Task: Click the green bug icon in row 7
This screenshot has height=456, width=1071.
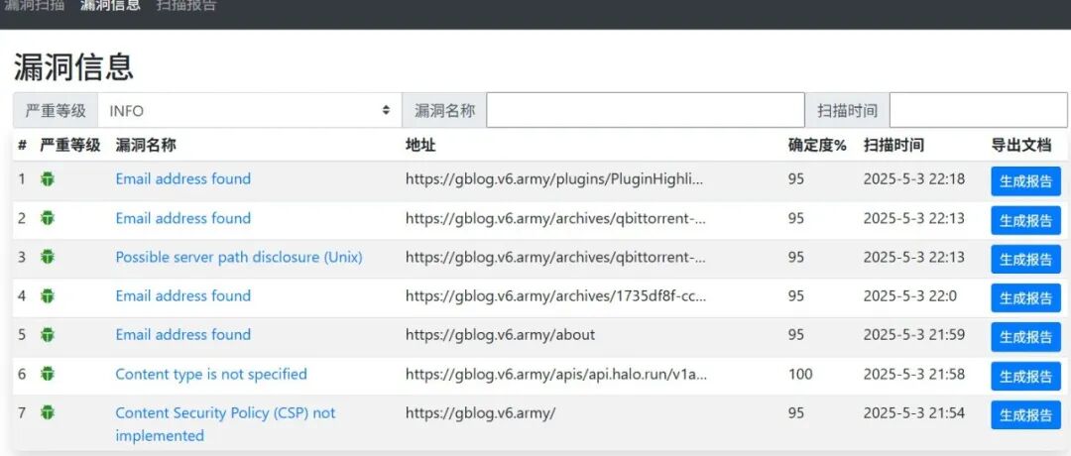Action: click(48, 412)
